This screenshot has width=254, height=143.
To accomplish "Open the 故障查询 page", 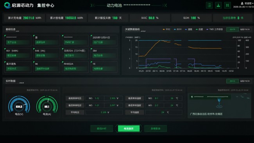I will [x=156, y=129].
